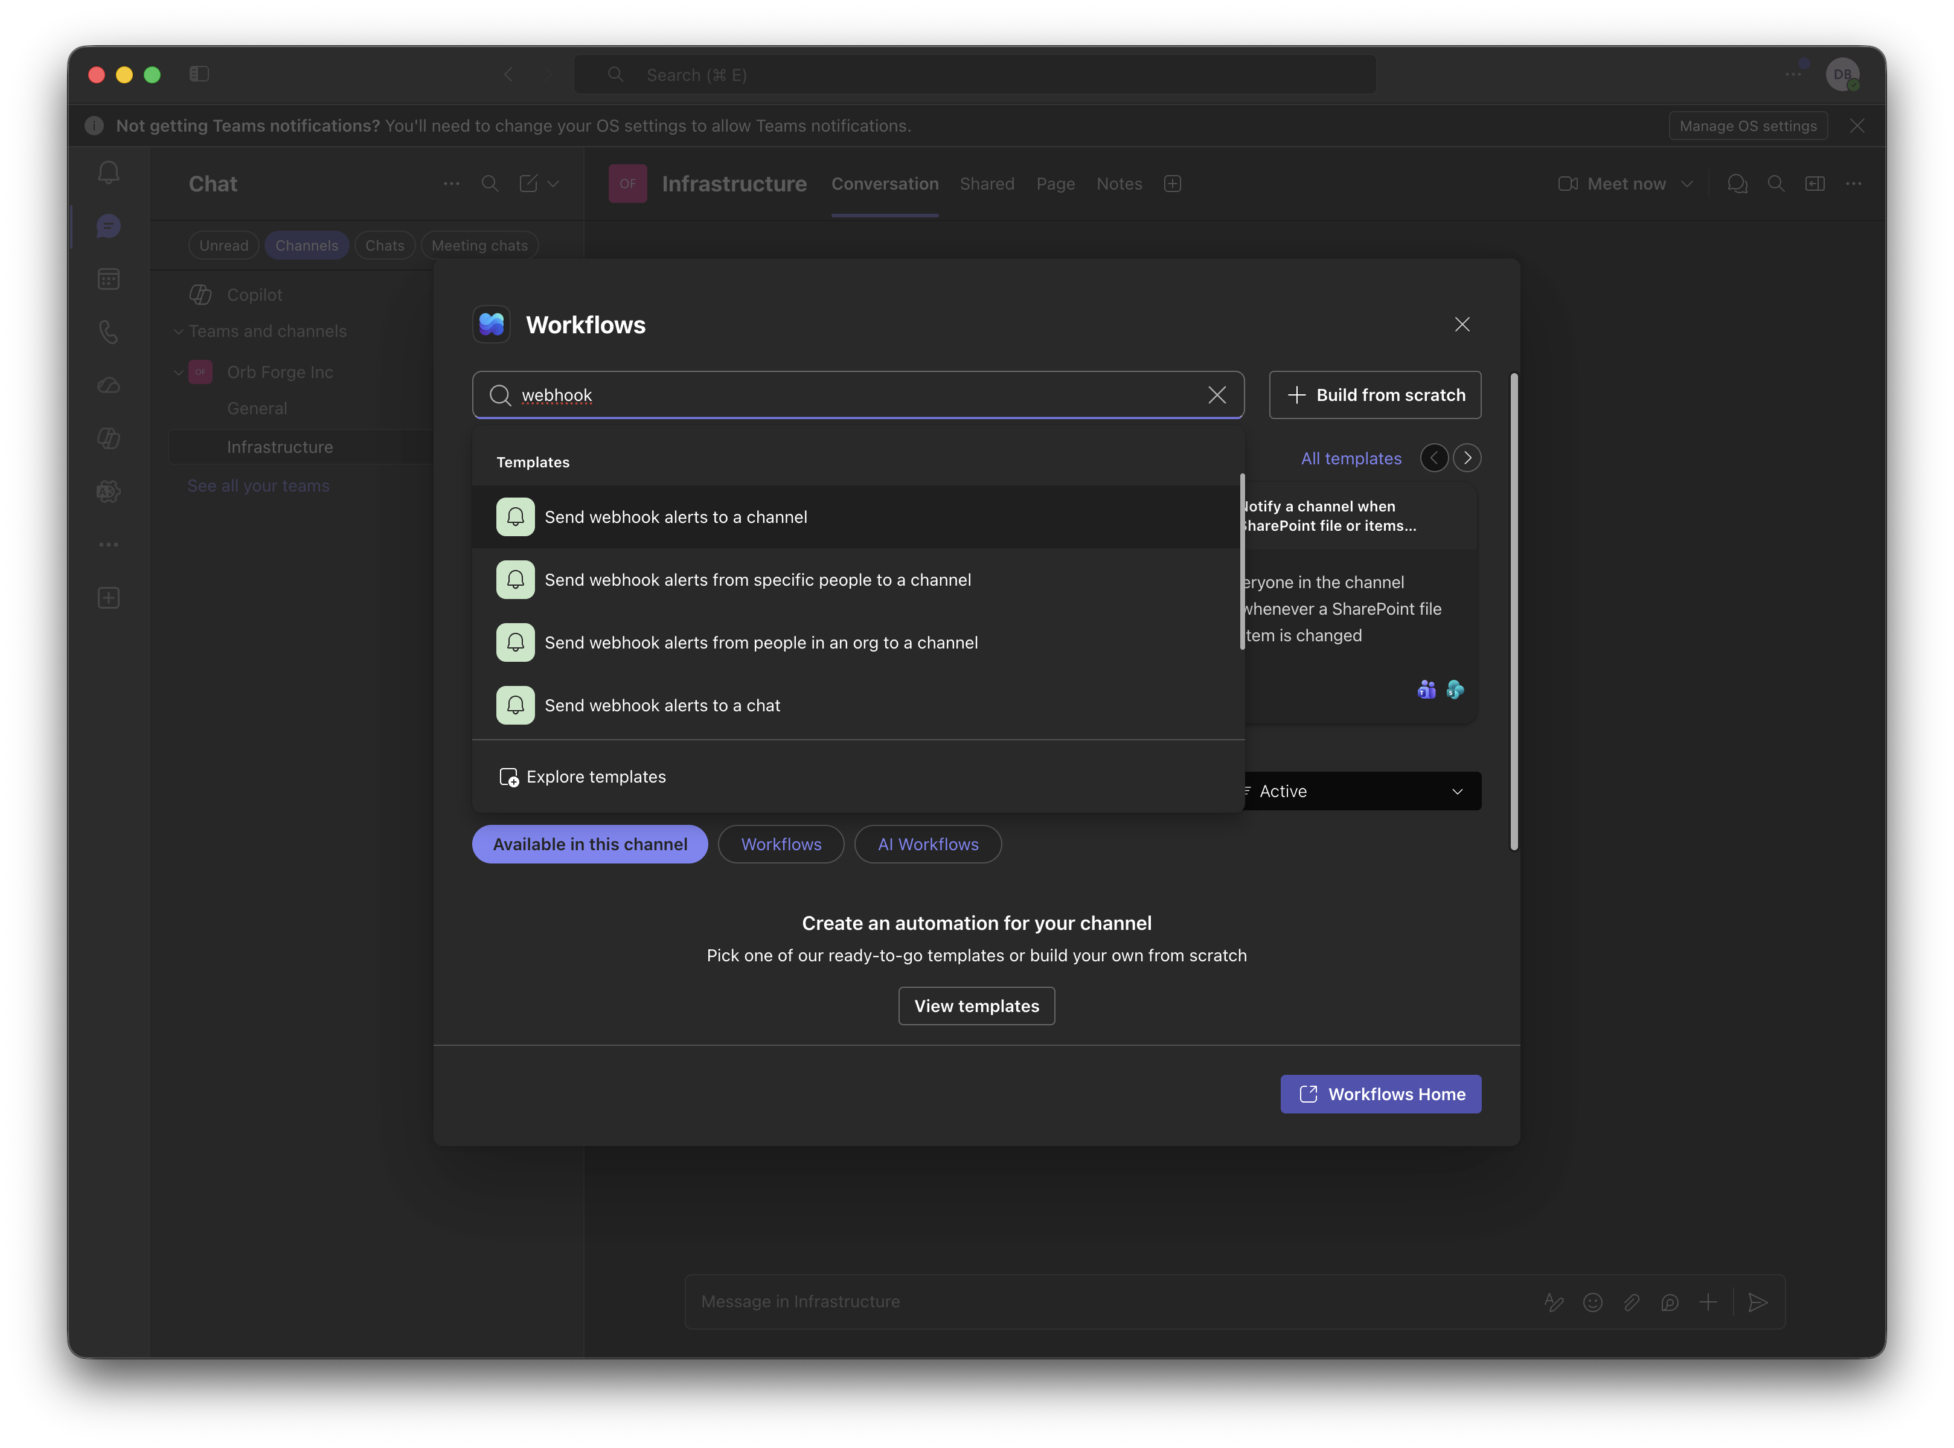The height and width of the screenshot is (1448, 1954).
Task: Collapse Teams and channels section
Action: click(179, 332)
